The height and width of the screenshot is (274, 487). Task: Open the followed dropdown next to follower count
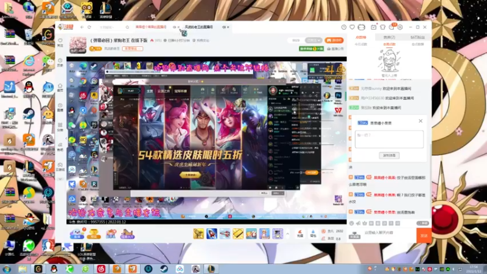[314, 40]
